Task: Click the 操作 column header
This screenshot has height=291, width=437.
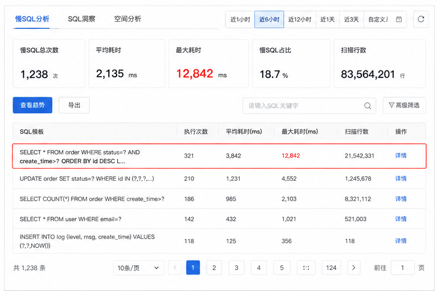Action: click(x=401, y=131)
